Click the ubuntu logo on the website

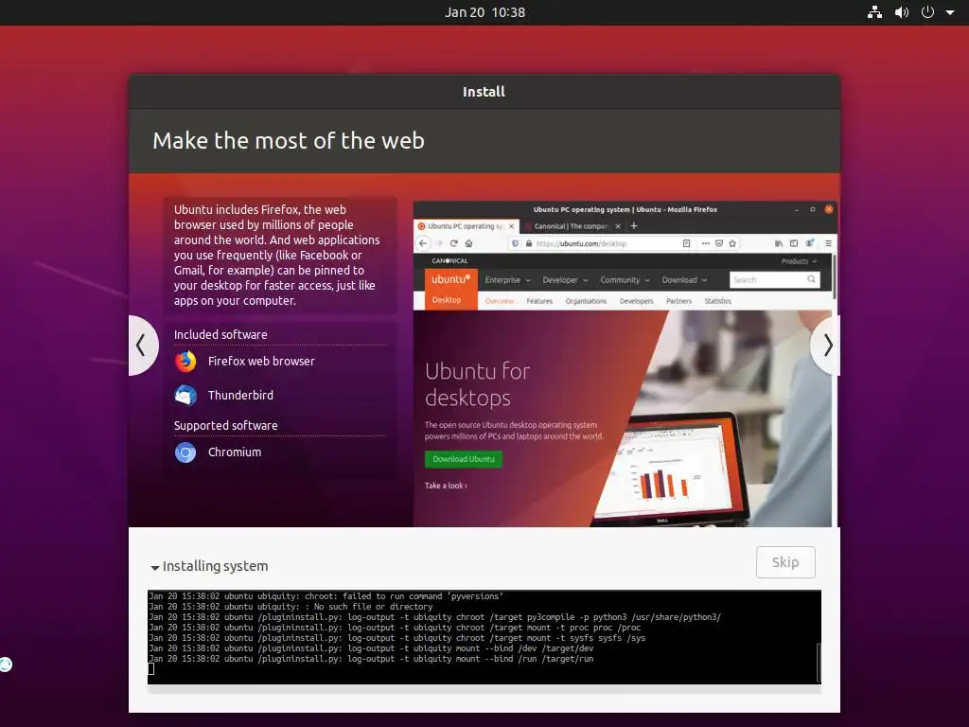451,279
